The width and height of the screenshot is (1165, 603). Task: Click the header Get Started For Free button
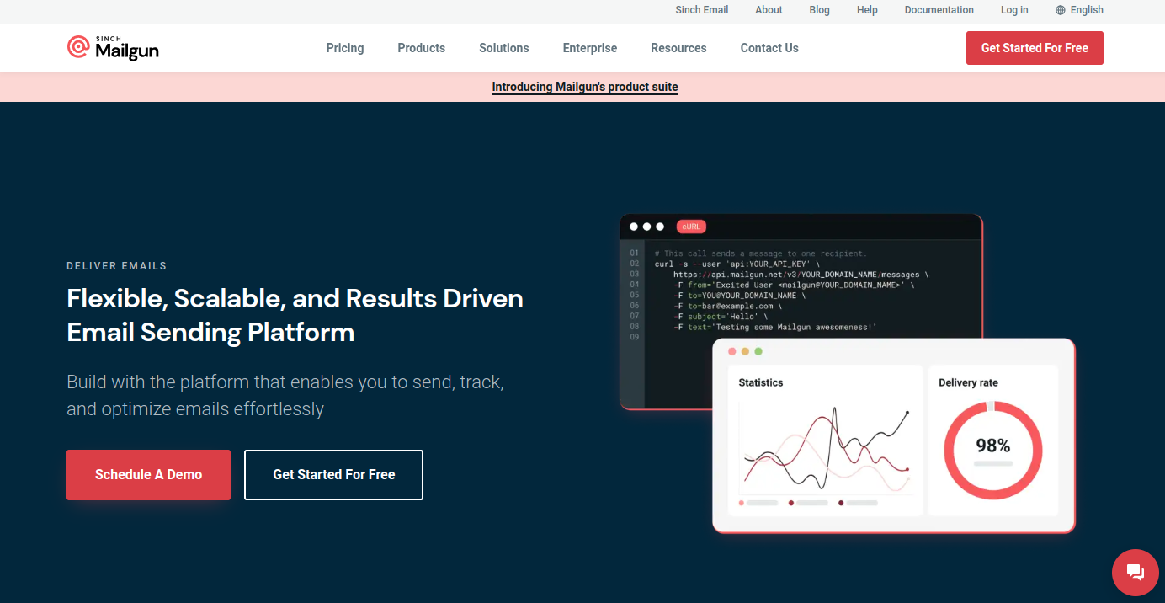click(1035, 48)
